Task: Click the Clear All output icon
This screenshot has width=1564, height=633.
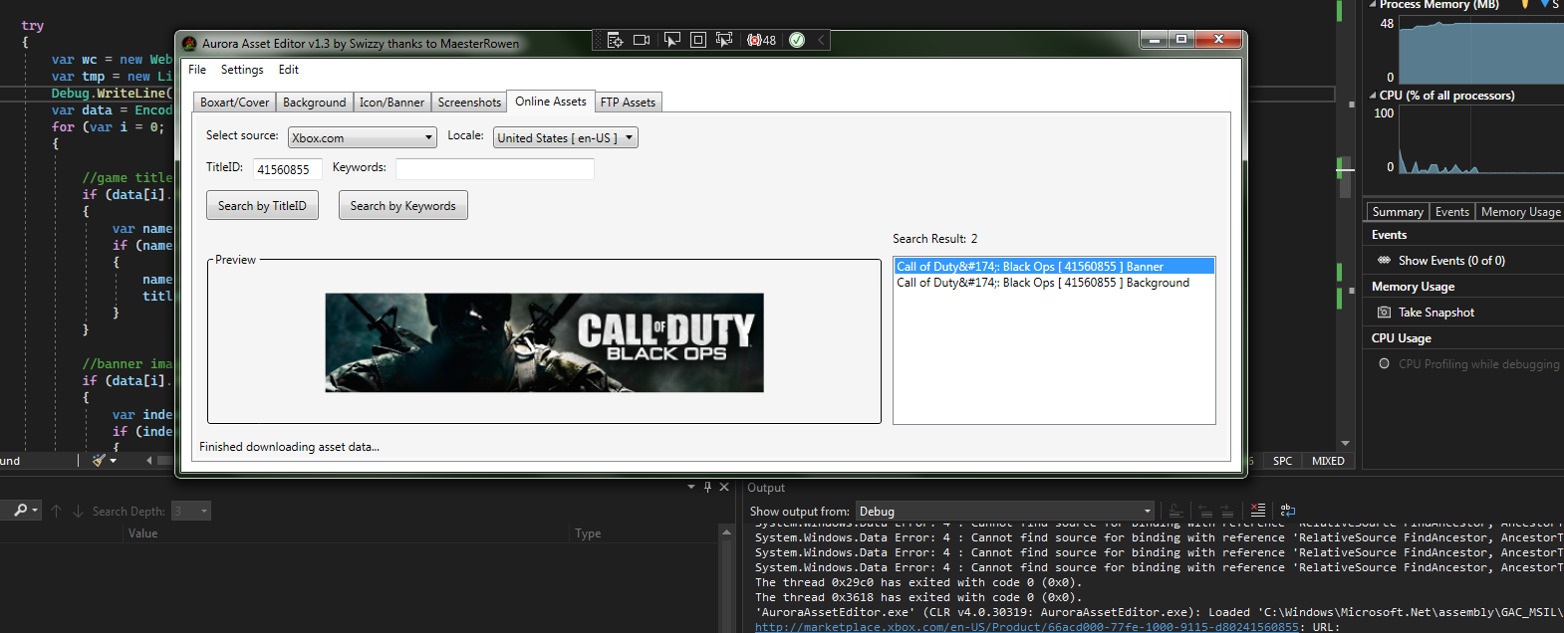Action: tap(1258, 510)
